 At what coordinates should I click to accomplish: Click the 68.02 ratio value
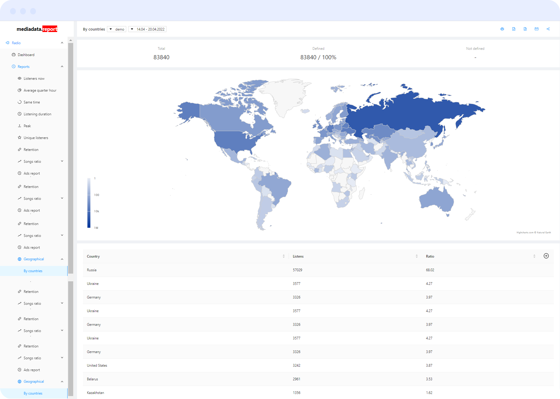[x=430, y=270]
